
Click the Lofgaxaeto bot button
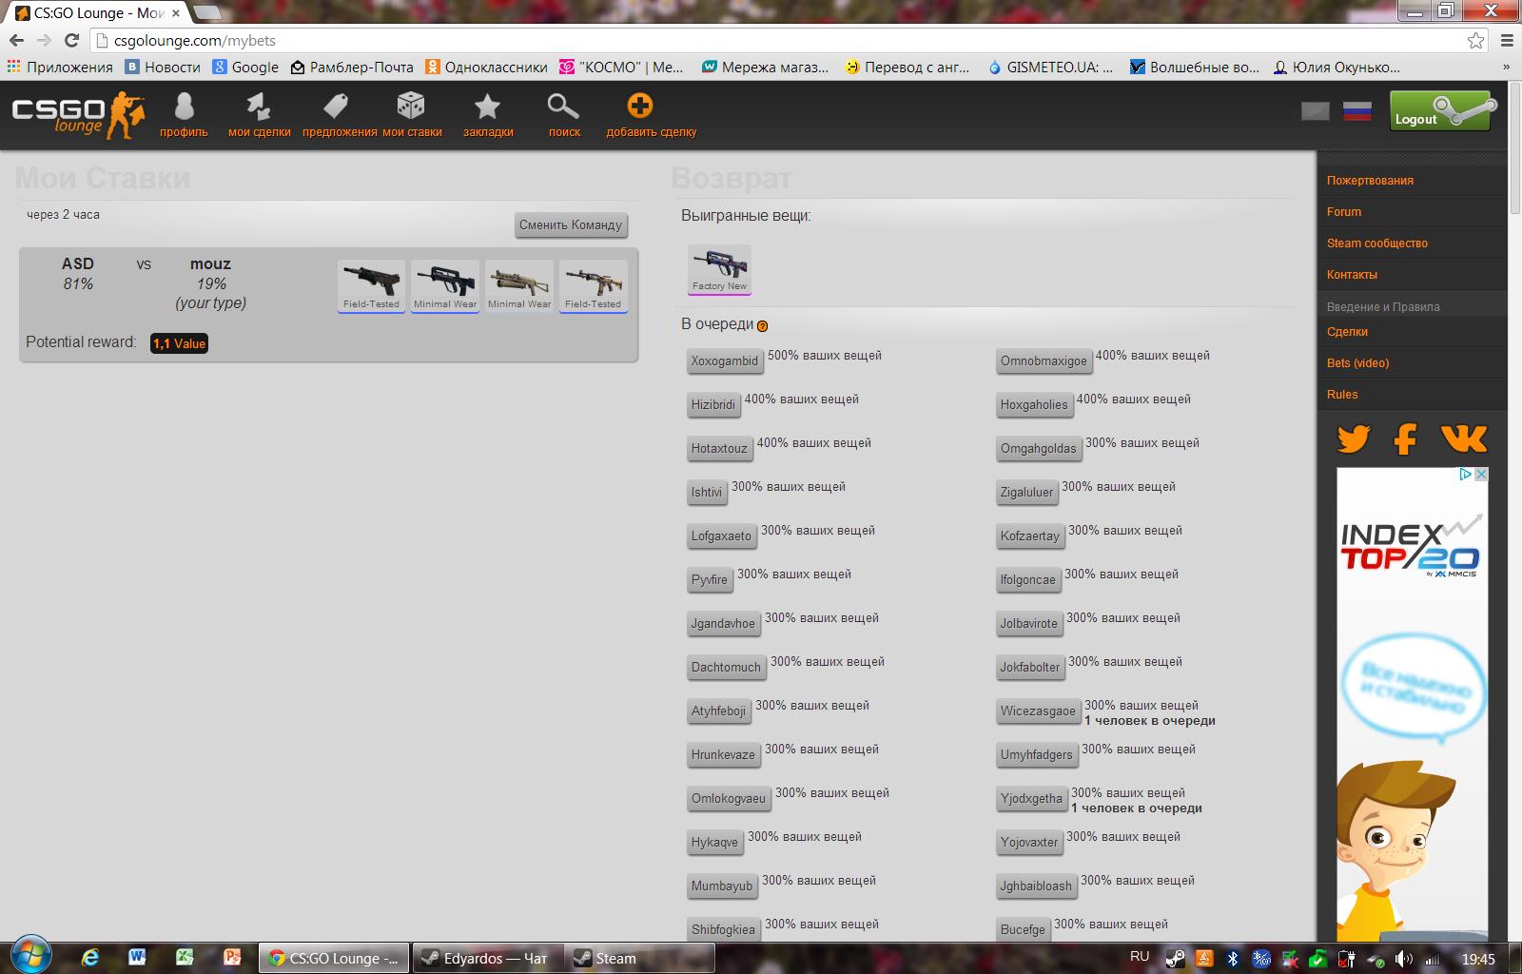click(721, 536)
